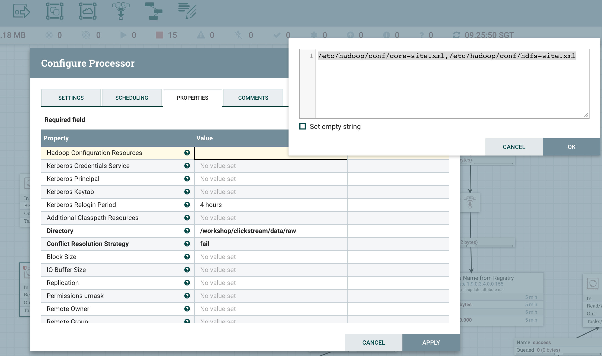Edit the Replication value
The height and width of the screenshot is (356, 602).
click(271, 283)
